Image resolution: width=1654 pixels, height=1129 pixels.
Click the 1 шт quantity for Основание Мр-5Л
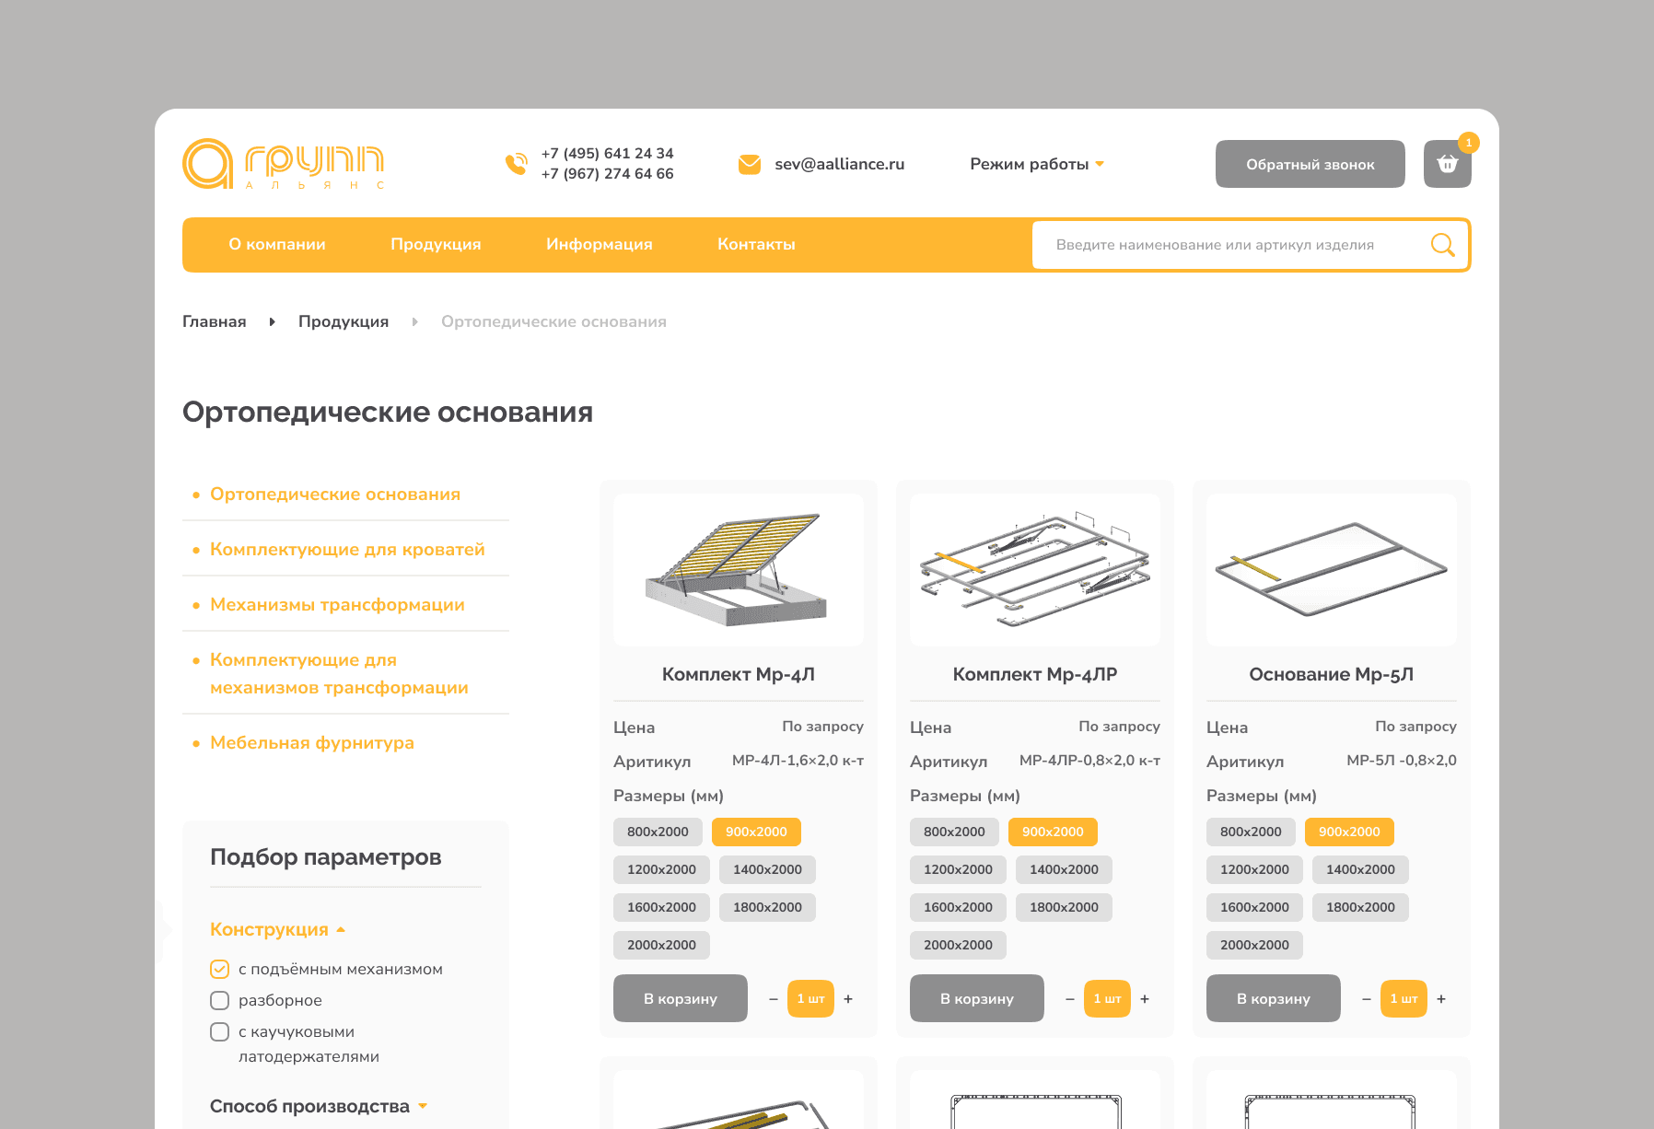tap(1404, 999)
